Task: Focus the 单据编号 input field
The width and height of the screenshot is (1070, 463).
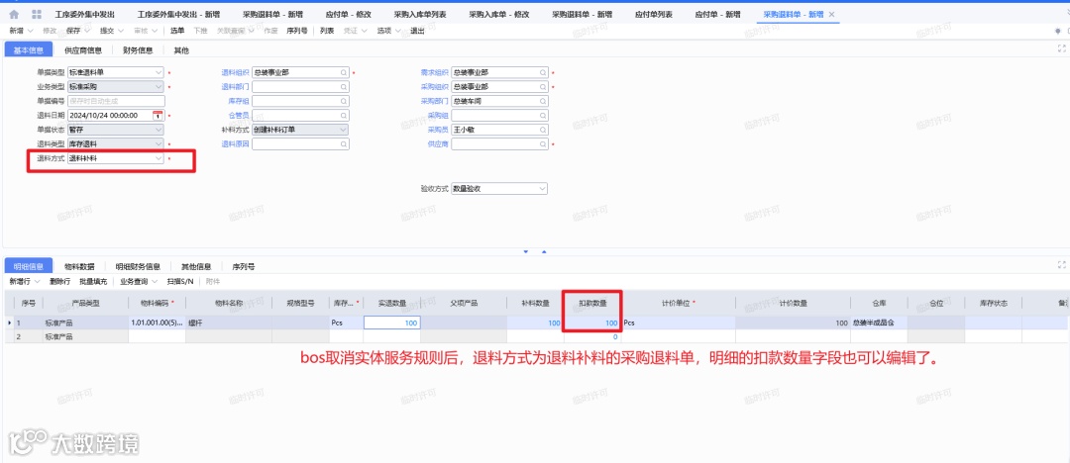Action: point(115,101)
